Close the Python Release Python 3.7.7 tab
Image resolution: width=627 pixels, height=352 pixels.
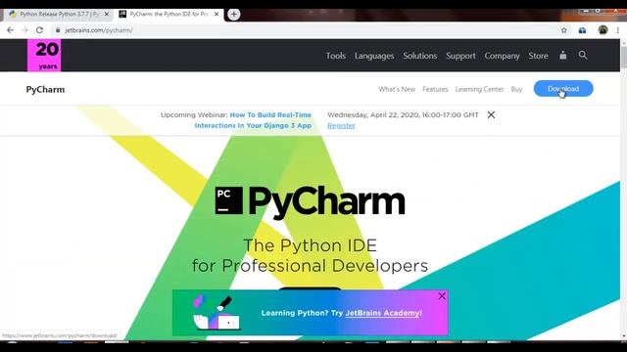[107, 14]
